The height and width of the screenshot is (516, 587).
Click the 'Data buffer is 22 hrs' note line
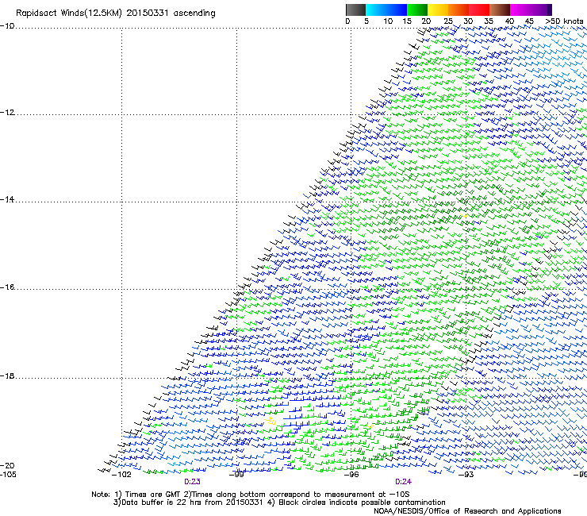[x=279, y=503]
